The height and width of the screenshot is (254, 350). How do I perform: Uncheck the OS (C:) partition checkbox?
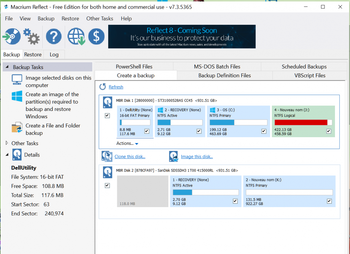pos(264,131)
